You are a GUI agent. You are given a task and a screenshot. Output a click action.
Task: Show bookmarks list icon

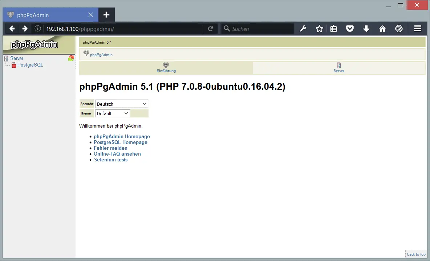[333, 29]
